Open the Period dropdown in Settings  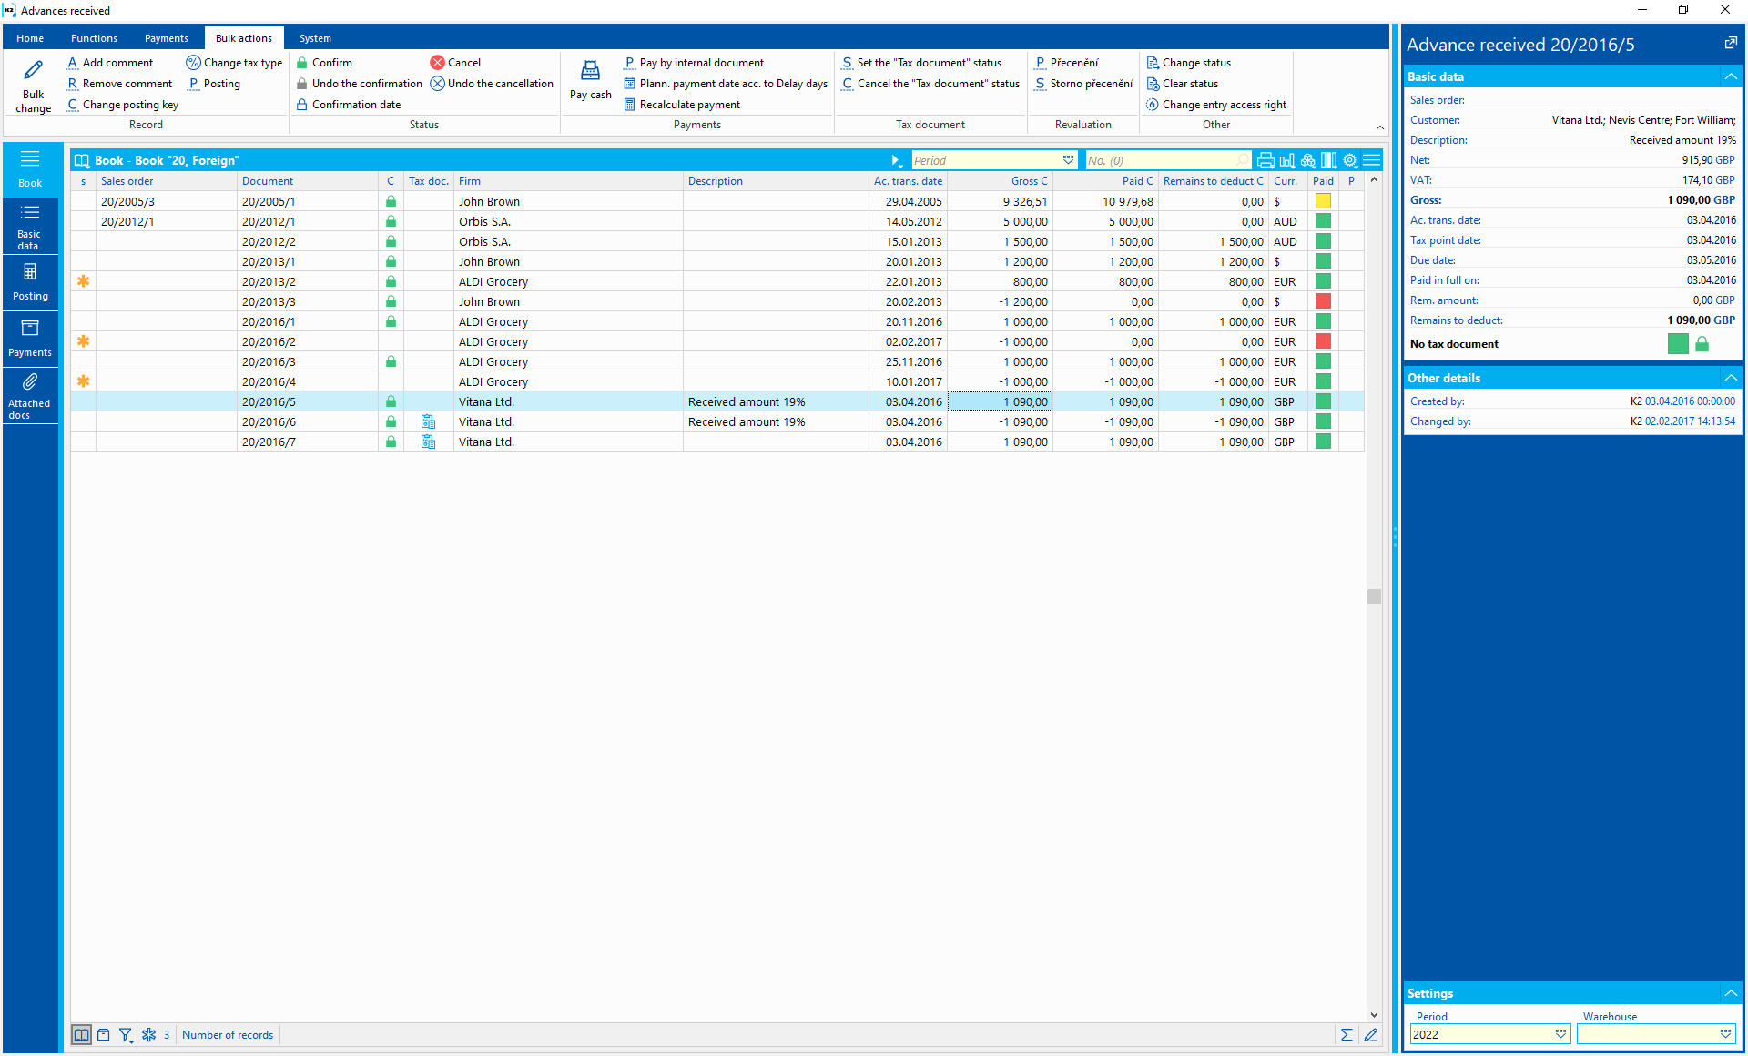click(1560, 1034)
